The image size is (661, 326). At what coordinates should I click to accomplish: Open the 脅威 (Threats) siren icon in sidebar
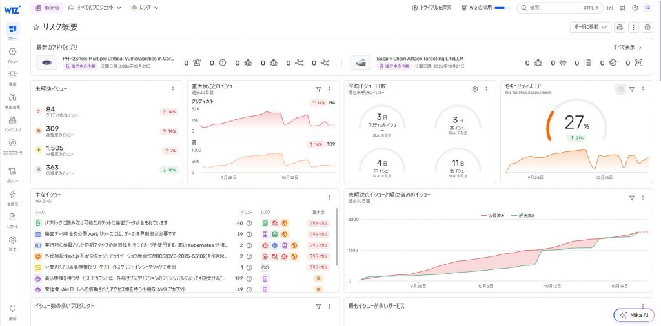[x=13, y=75]
